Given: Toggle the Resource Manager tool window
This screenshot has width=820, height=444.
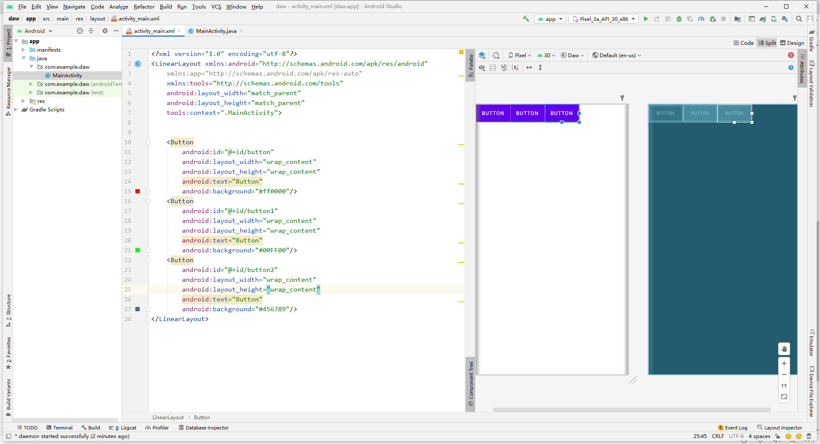Looking at the screenshot, I should pos(8,91).
